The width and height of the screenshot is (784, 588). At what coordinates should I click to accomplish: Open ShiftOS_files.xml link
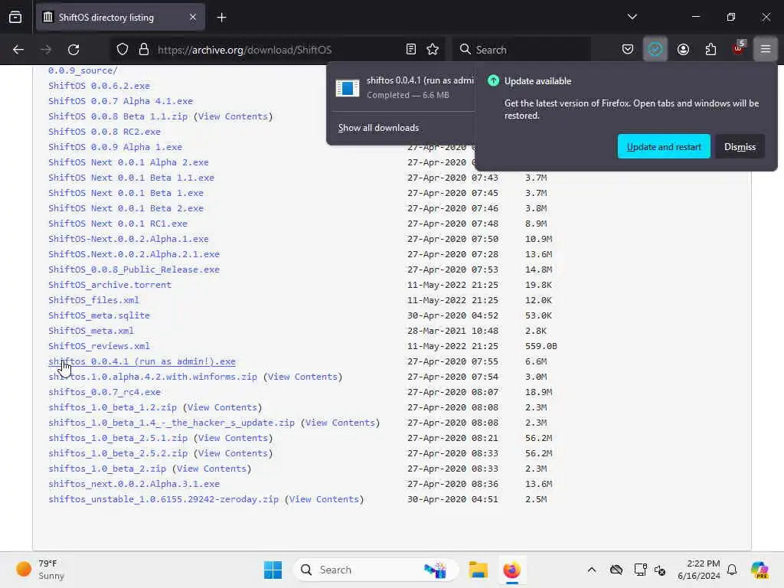click(x=93, y=300)
